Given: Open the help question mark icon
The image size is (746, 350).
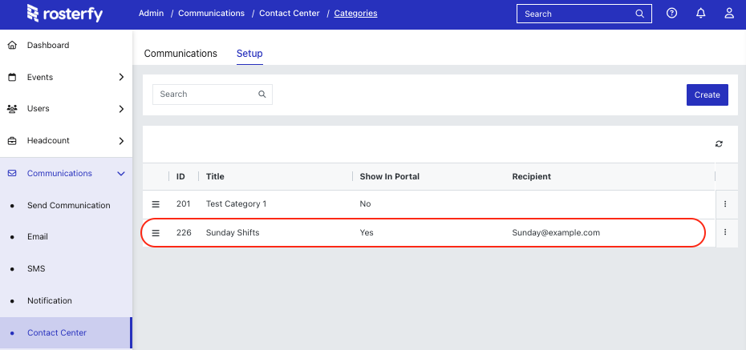Looking at the screenshot, I should (671, 14).
